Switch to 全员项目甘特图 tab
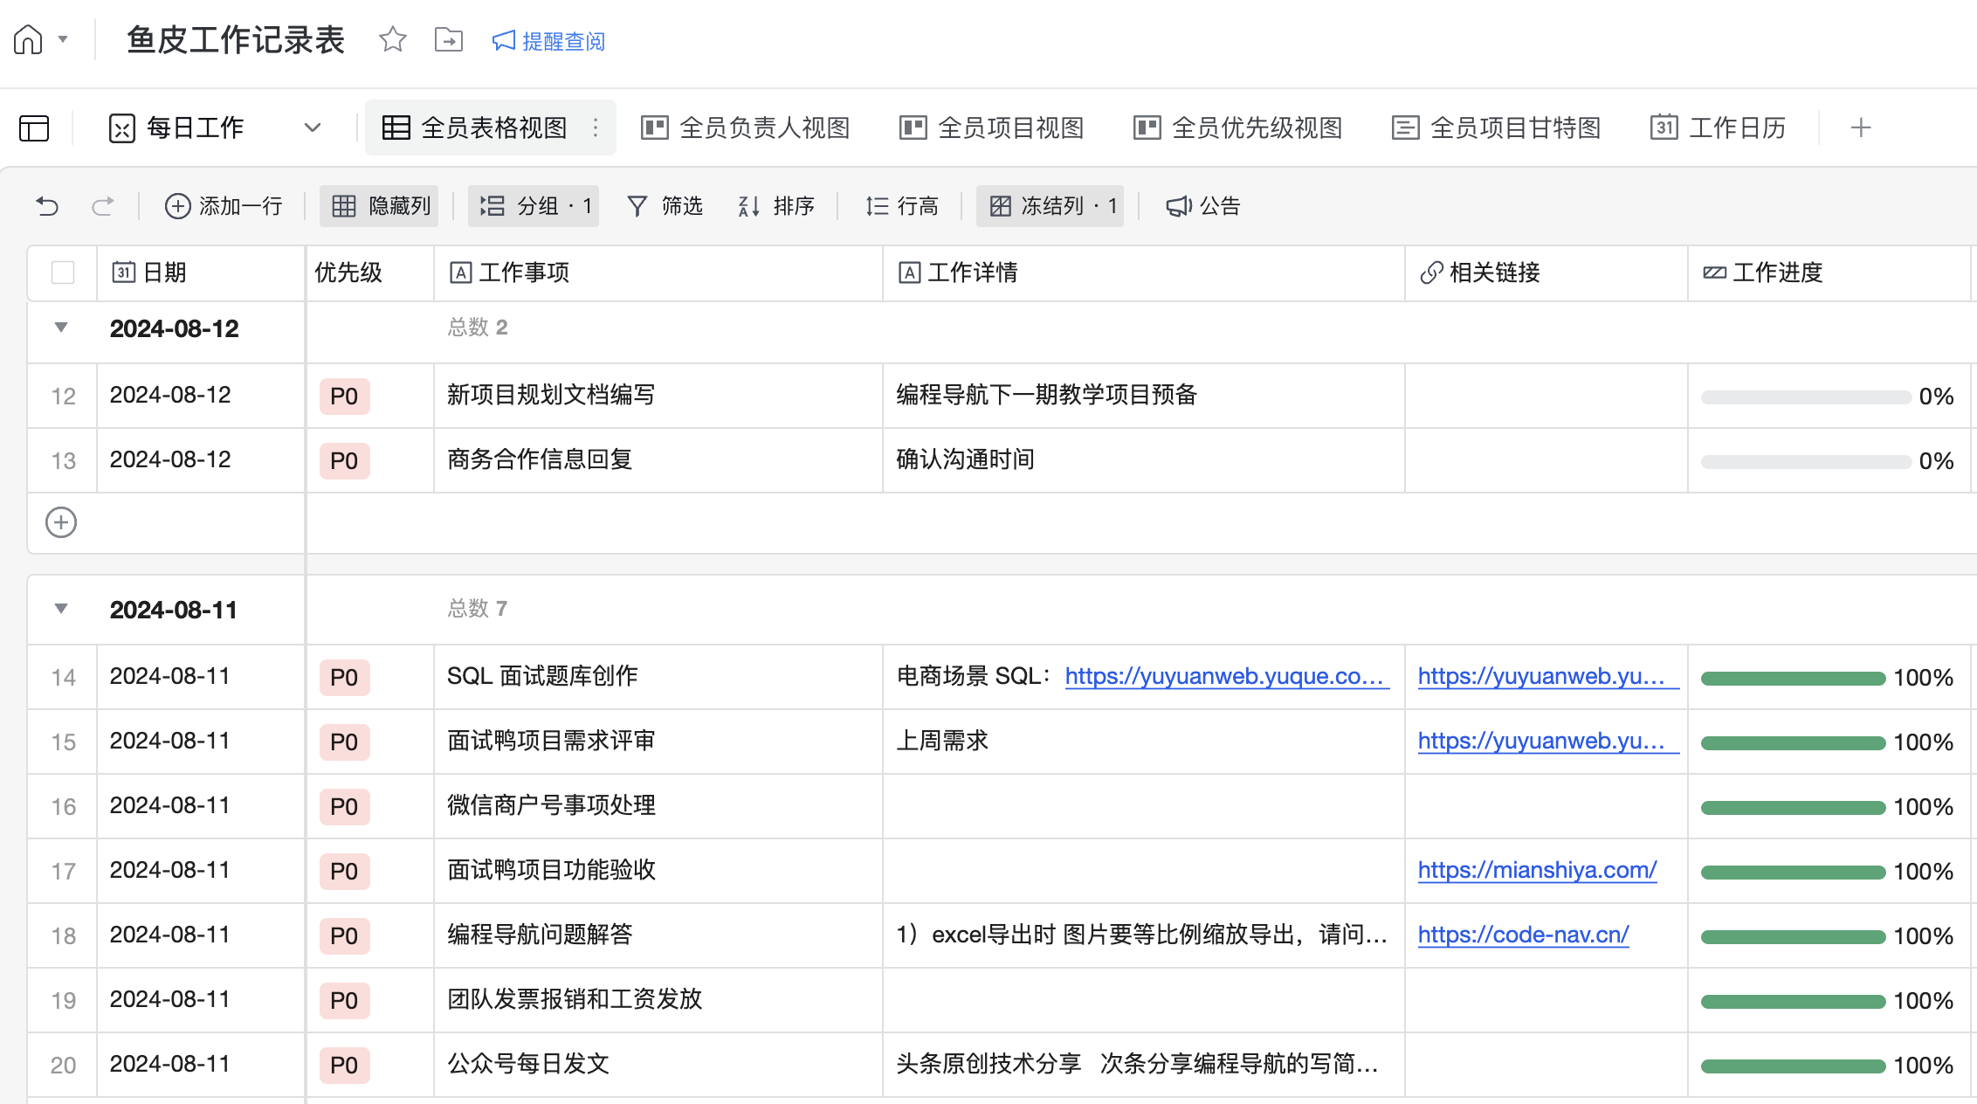The image size is (1977, 1104). (1496, 128)
